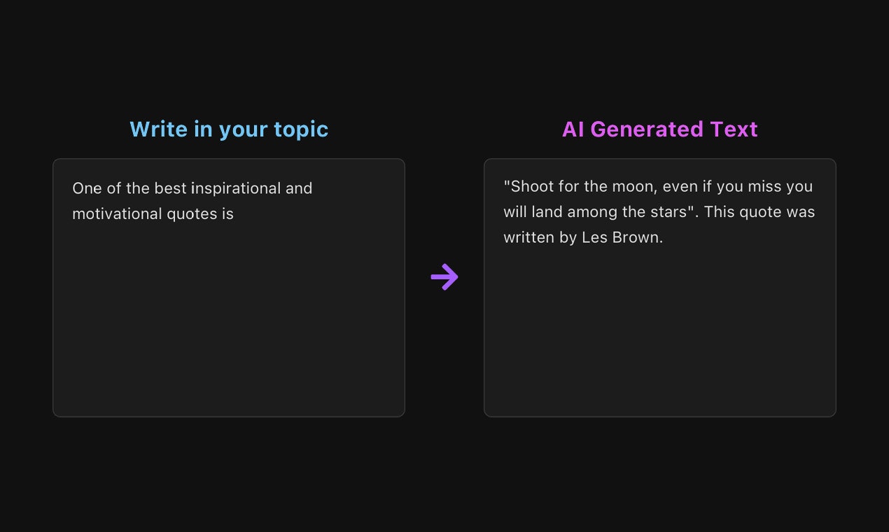Click the quote 'Shoot for the moon'
The width and height of the screenshot is (889, 532).
click(581, 186)
